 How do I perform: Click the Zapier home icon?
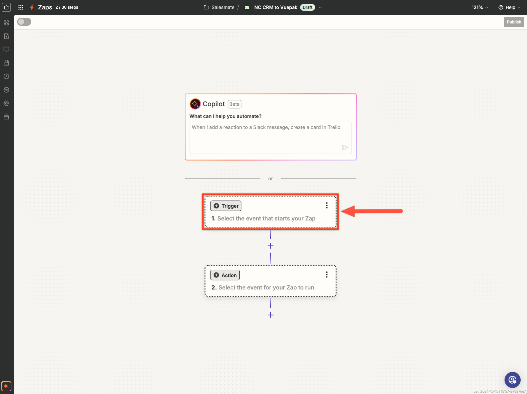tap(6, 7)
